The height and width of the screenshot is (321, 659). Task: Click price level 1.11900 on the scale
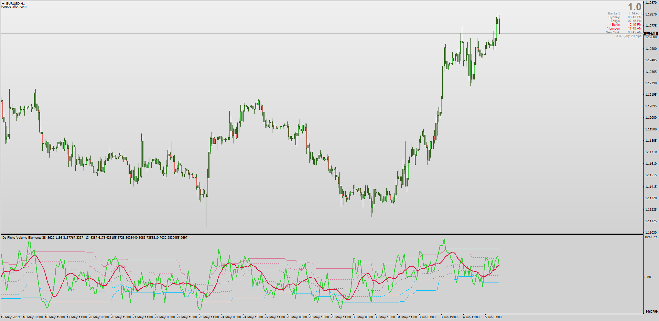coord(651,129)
